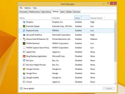Click the Google Drive icon

click(x=24, y=73)
